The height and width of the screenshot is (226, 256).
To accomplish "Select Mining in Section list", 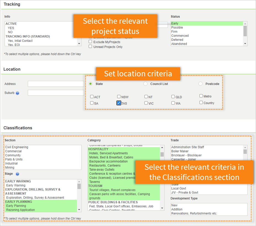I will [x=43, y=168].
